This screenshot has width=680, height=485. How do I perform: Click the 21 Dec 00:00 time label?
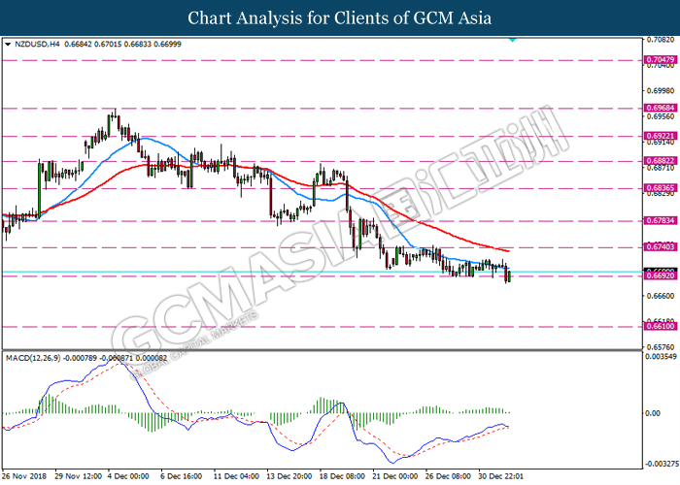click(395, 476)
